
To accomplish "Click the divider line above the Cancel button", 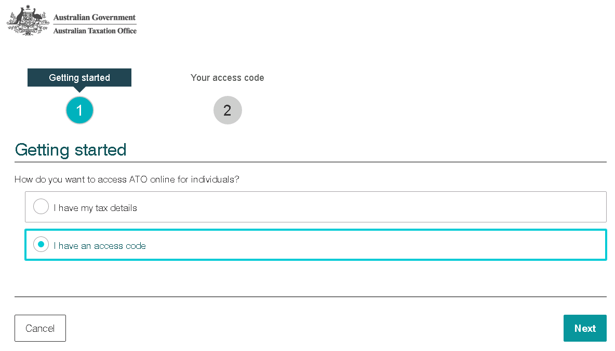I will pyautogui.click(x=311, y=297).
